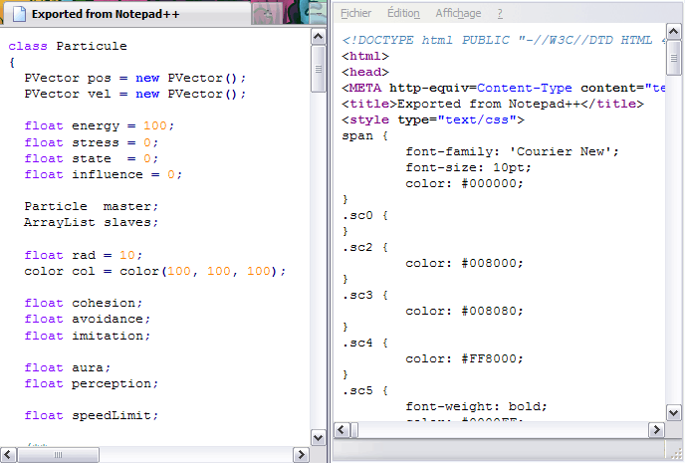Click the vertical scrollbar thumb of the Particule code pane
This screenshot has height=463, width=685.
point(319,70)
